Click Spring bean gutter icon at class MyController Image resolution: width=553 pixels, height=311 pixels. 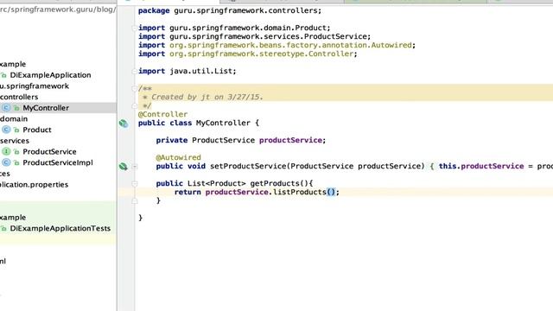[124, 124]
